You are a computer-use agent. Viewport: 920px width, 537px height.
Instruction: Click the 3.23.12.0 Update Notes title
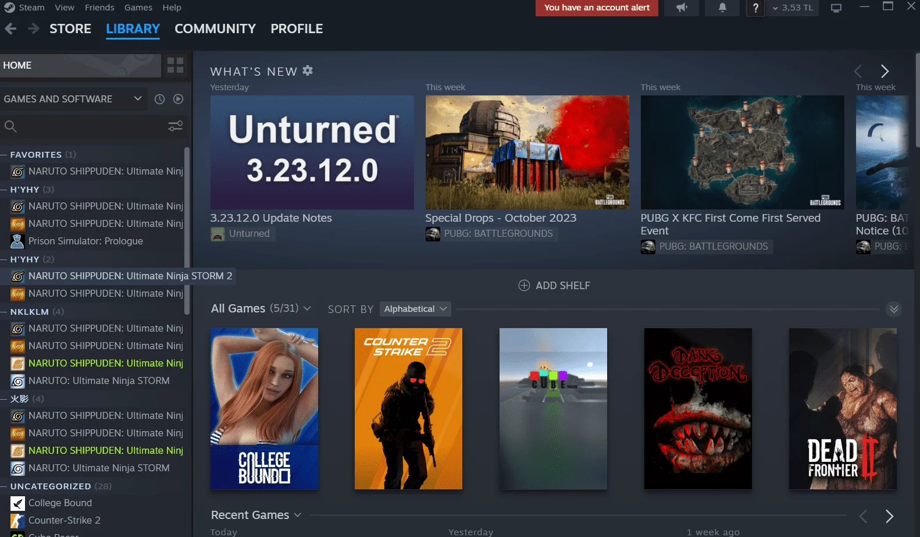(x=271, y=218)
